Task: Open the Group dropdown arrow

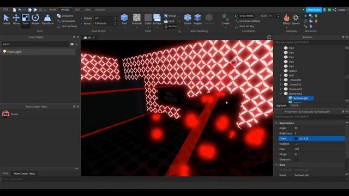Action: coord(178,16)
